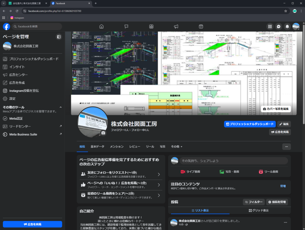Bookmark this page with the star icon
The height and width of the screenshot is (230, 305).
coord(286,11)
